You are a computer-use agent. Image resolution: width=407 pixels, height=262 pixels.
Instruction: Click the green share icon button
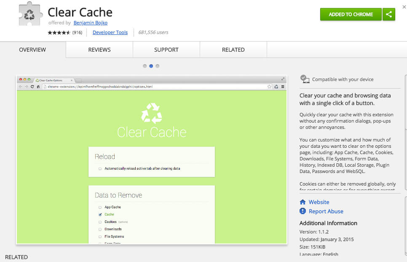(388, 14)
